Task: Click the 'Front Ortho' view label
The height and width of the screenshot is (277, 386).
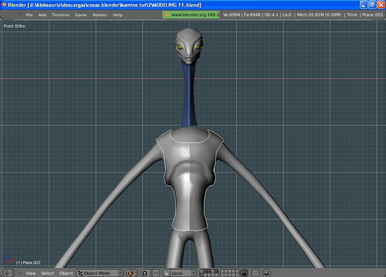Action: tap(14, 26)
